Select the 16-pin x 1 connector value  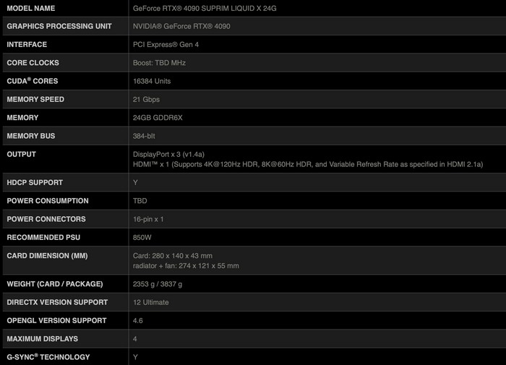click(x=149, y=219)
